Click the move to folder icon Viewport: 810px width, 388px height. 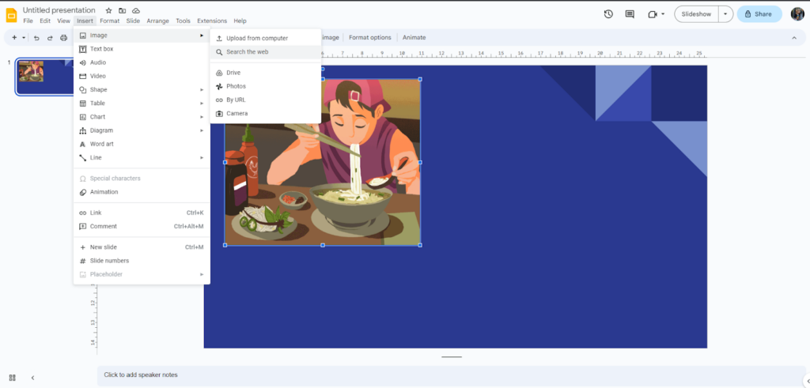pos(123,10)
